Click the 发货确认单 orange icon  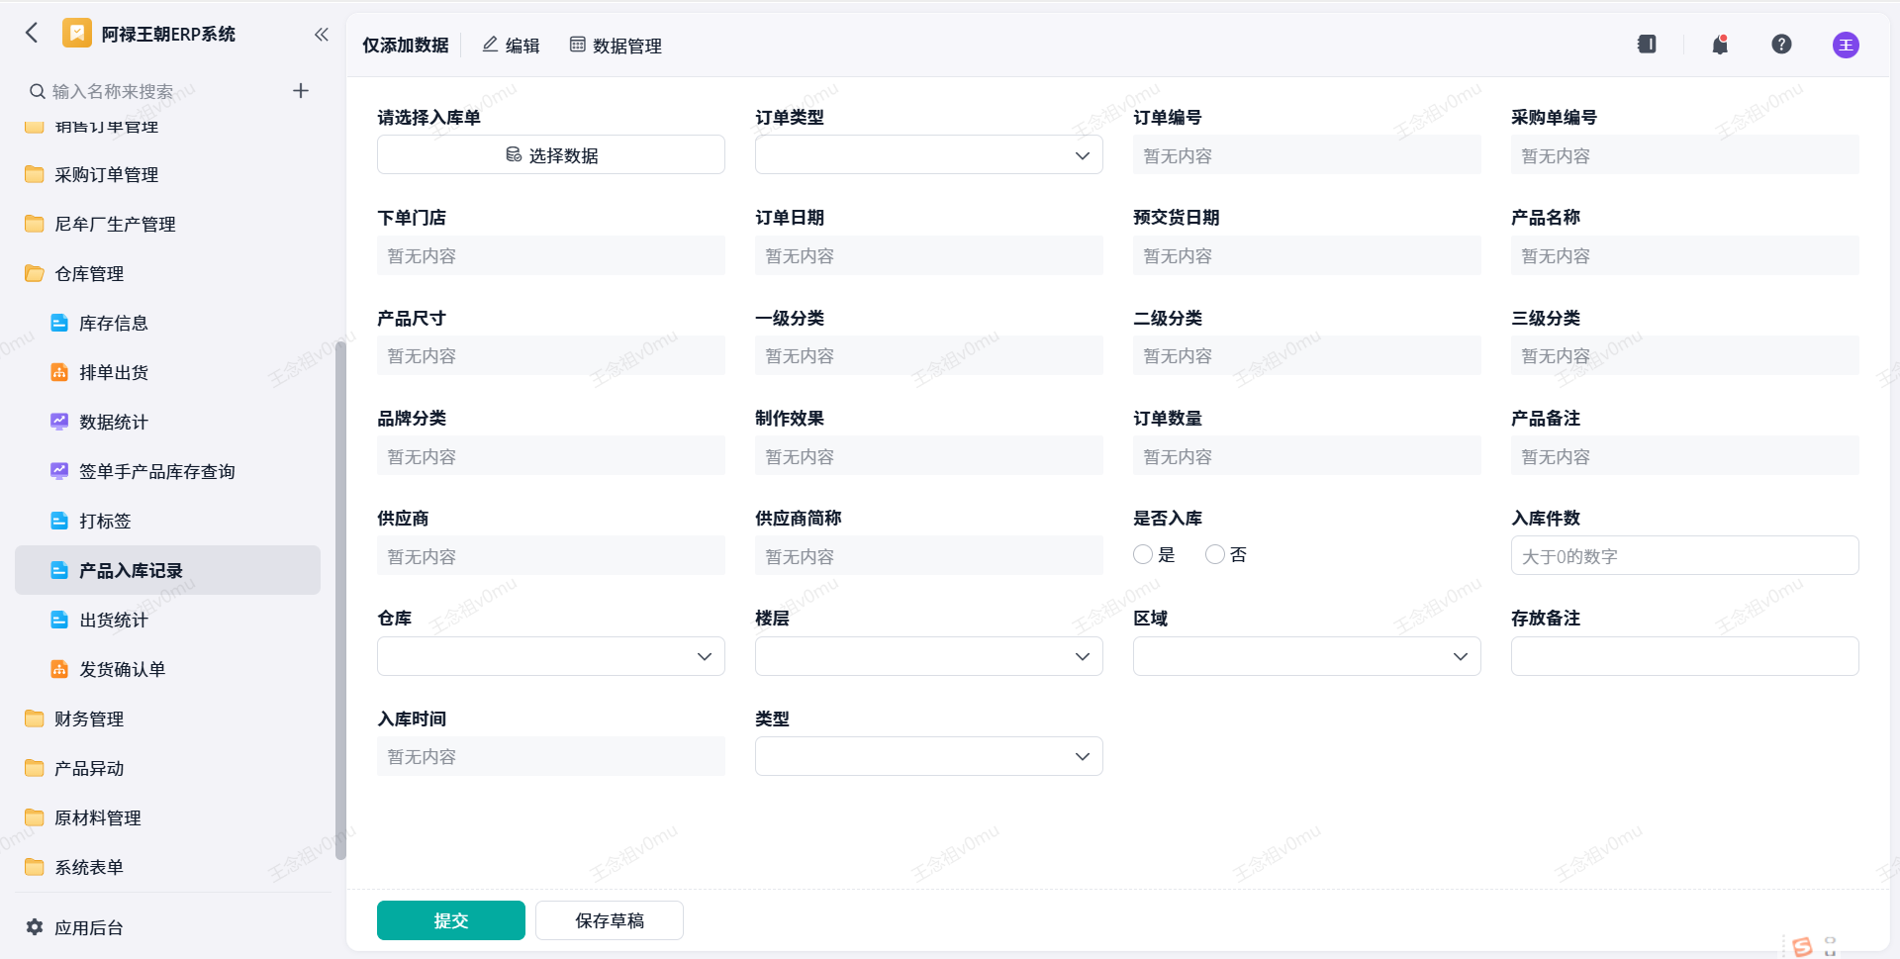click(x=59, y=669)
